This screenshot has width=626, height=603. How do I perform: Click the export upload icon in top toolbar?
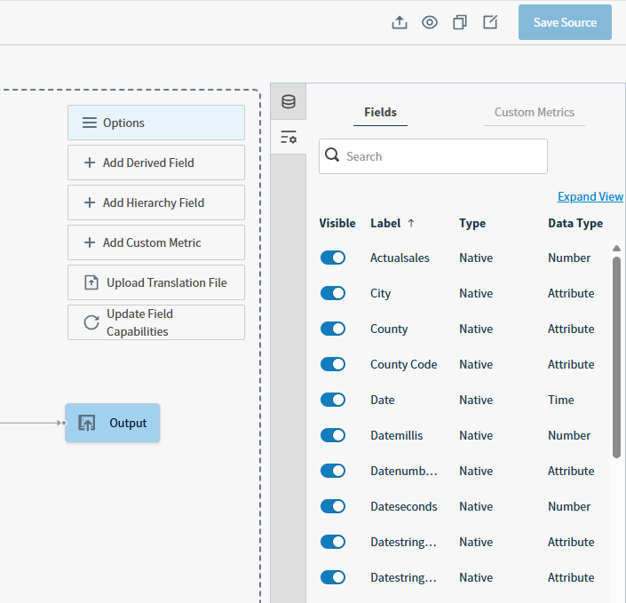coord(400,22)
